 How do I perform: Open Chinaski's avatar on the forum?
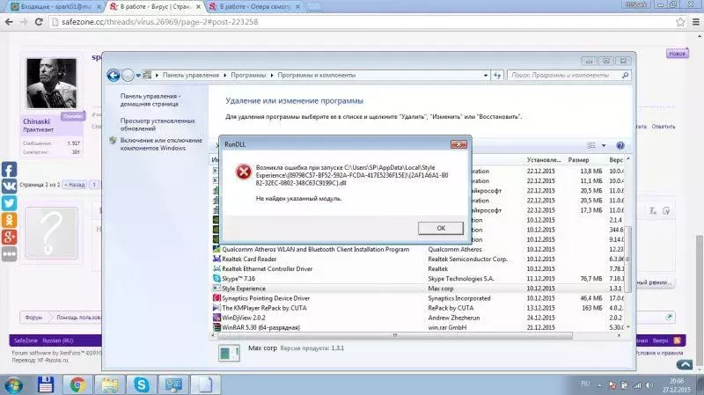tap(52, 83)
